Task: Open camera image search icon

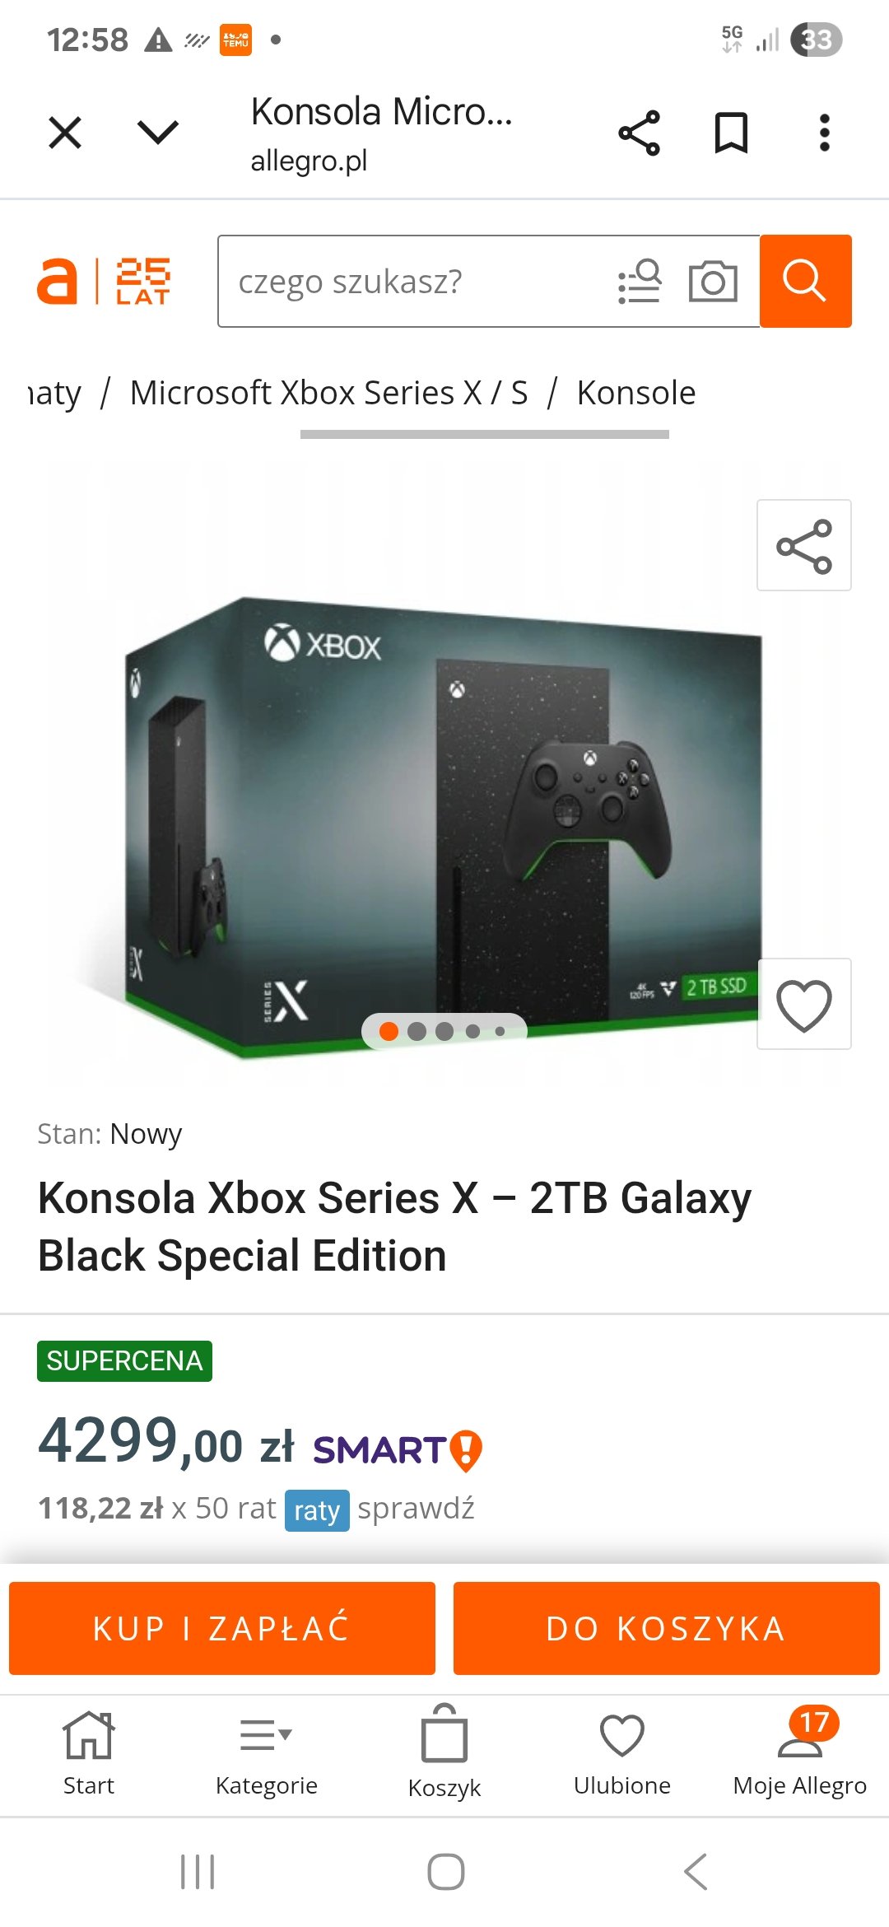Action: point(712,282)
